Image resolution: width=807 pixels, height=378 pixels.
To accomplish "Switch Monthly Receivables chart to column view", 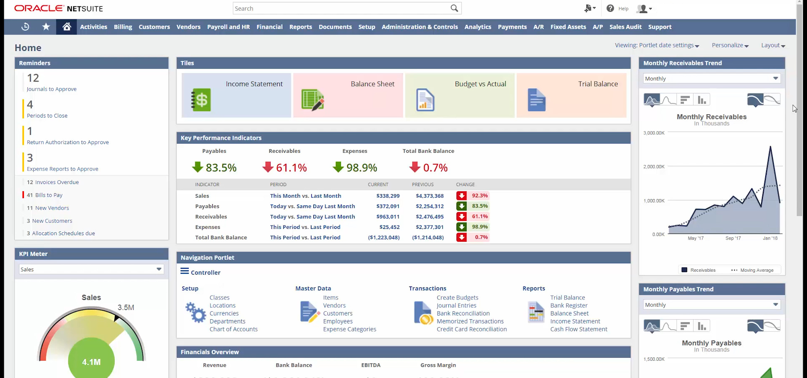I will click(x=702, y=100).
